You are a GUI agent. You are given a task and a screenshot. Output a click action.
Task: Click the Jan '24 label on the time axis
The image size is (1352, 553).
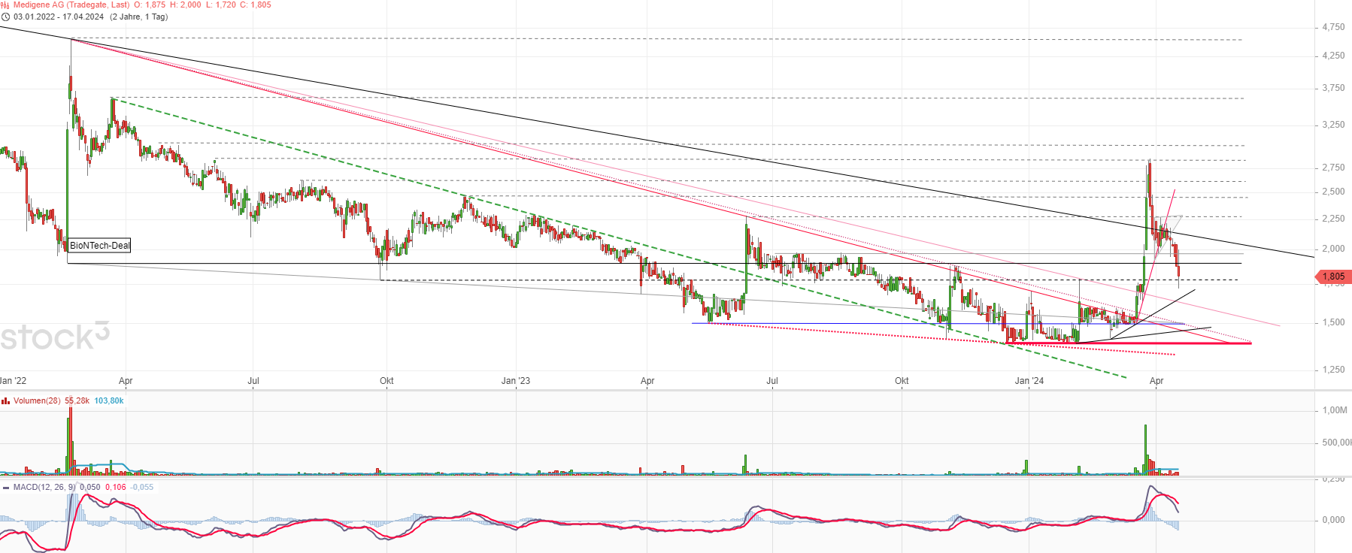click(x=1029, y=381)
